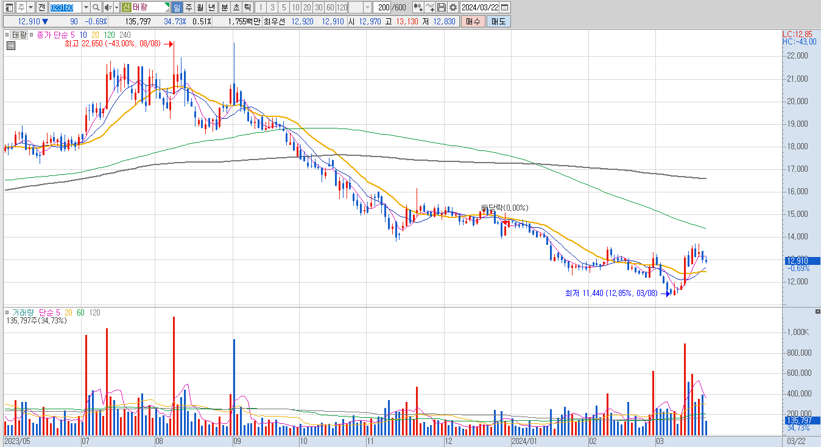Click the 태광 chart legend label
The height and width of the screenshot is (447, 821).
[x=19, y=35]
